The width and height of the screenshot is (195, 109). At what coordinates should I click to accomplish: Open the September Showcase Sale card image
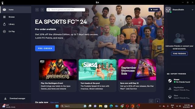137,70
